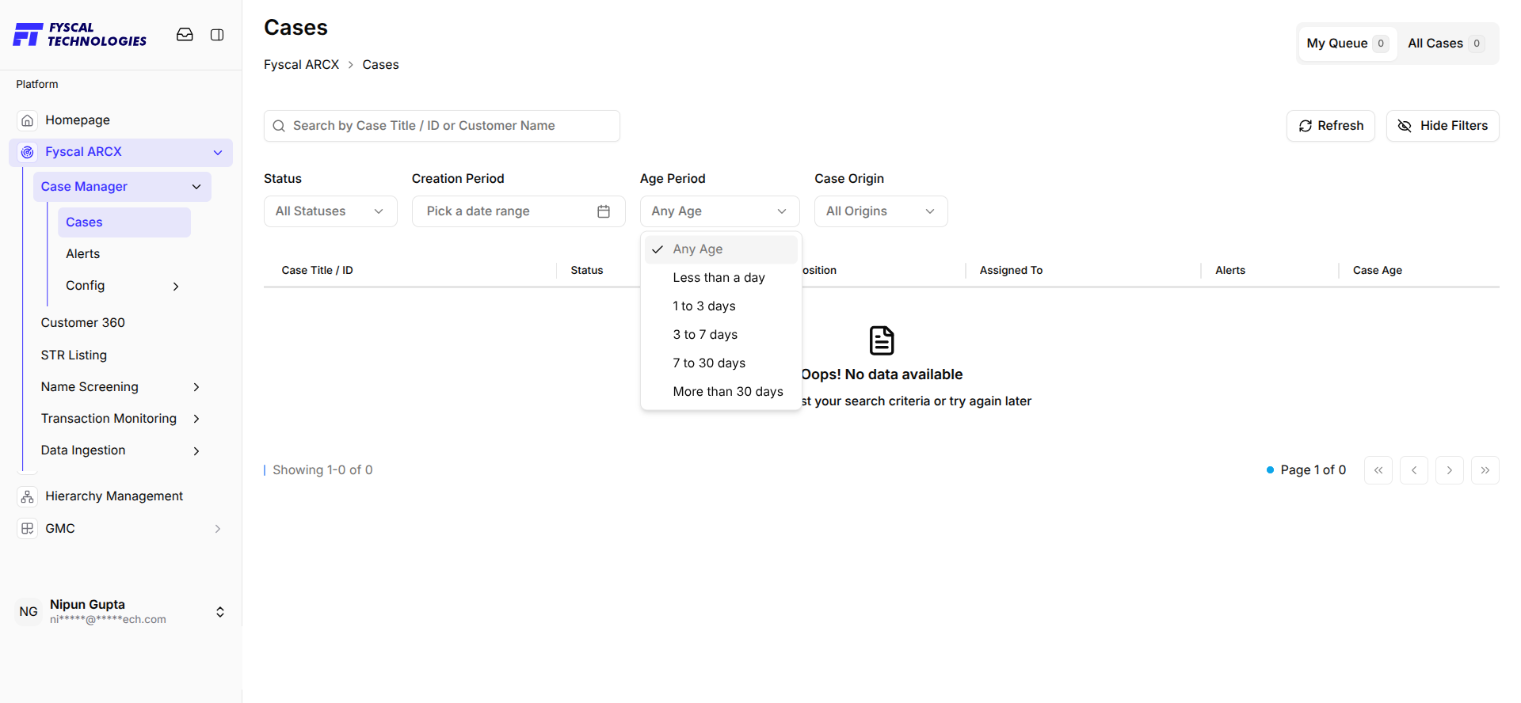Select '3 to 7 days' age option
The width and height of the screenshot is (1521, 703).
[x=721, y=335]
